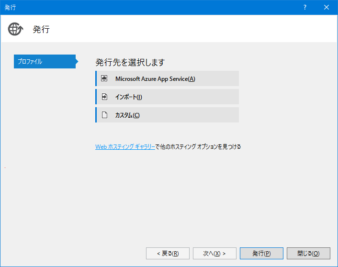Close the 発行 dialog window
Viewport: 338px width, 267px height.
pyautogui.click(x=327, y=7)
